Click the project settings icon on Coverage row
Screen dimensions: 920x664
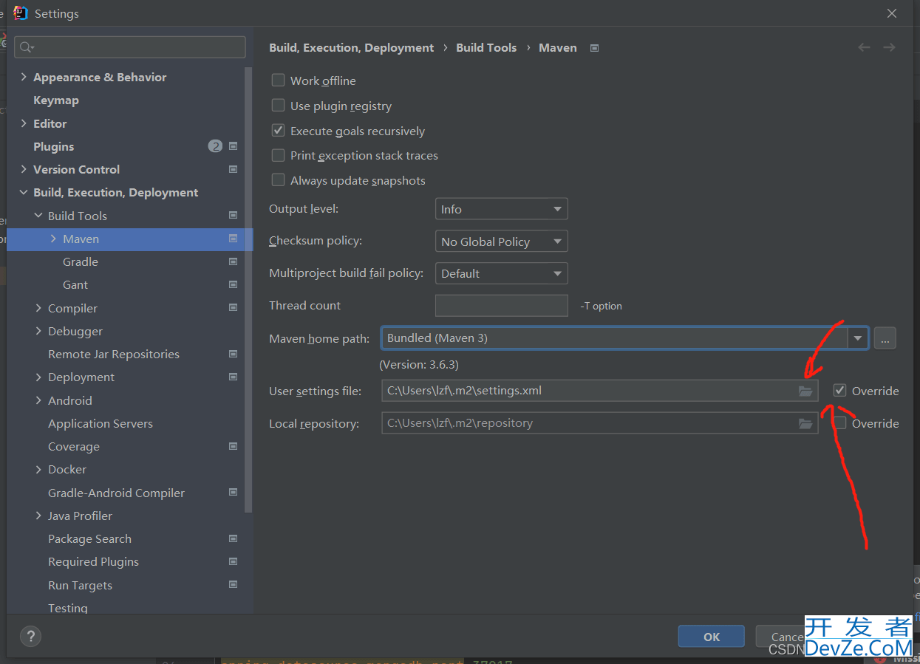pyautogui.click(x=233, y=446)
